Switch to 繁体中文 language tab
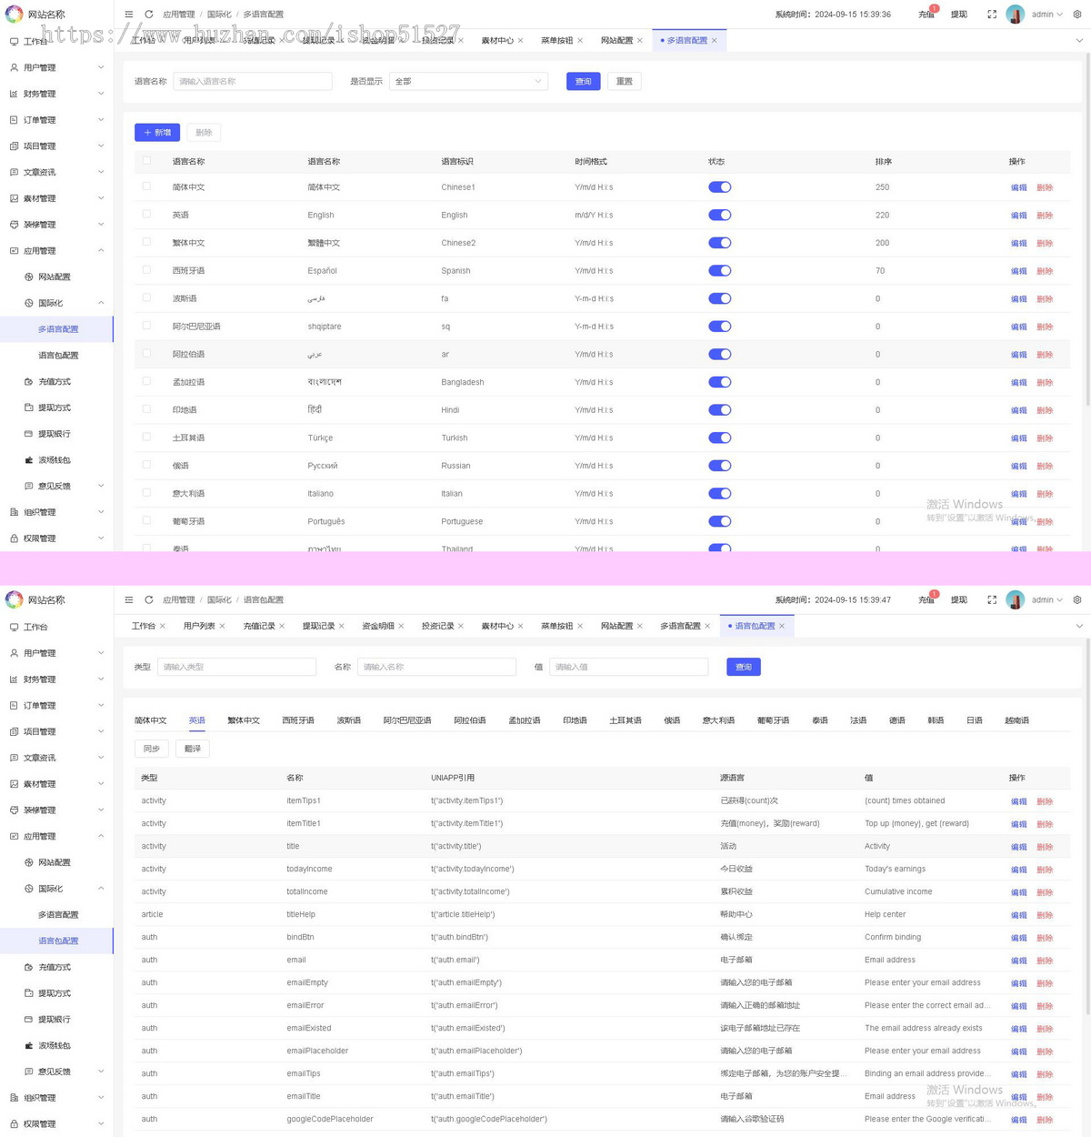1091x1137 pixels. tap(244, 720)
